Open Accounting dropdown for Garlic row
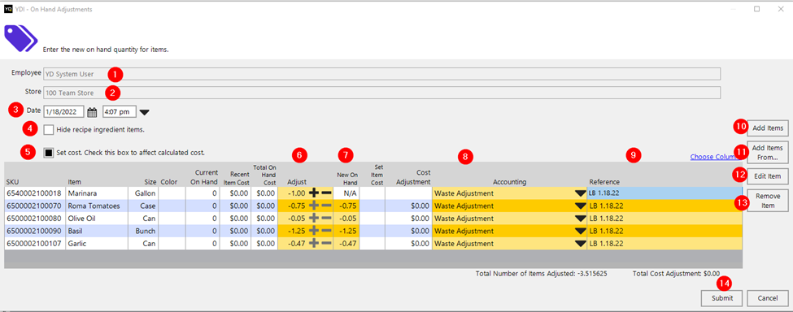 coord(580,244)
